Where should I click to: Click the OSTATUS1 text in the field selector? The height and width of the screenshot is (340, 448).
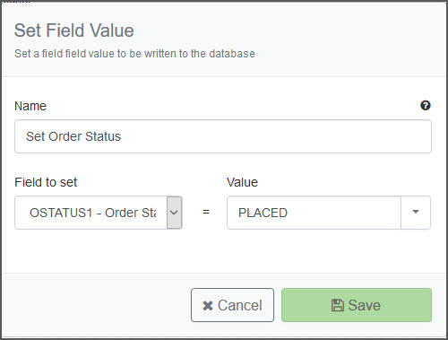click(x=61, y=213)
